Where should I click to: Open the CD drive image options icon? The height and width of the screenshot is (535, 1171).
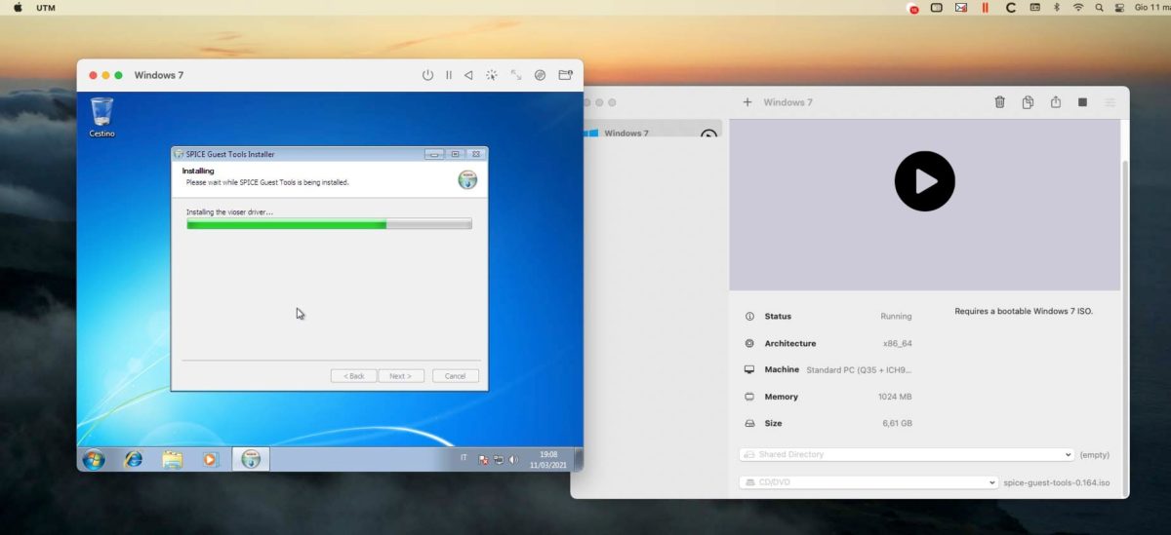tap(540, 75)
